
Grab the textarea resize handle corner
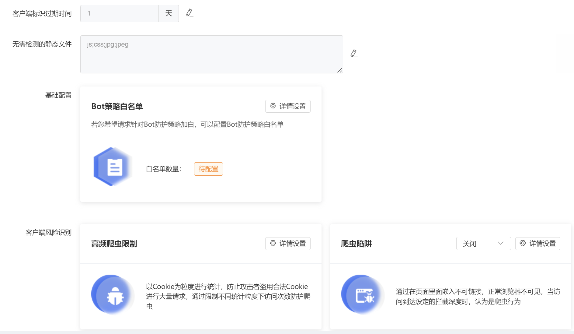(x=340, y=70)
